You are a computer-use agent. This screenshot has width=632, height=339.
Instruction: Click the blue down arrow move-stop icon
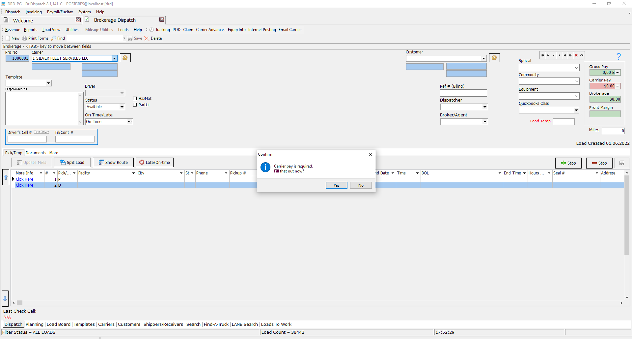(5, 298)
